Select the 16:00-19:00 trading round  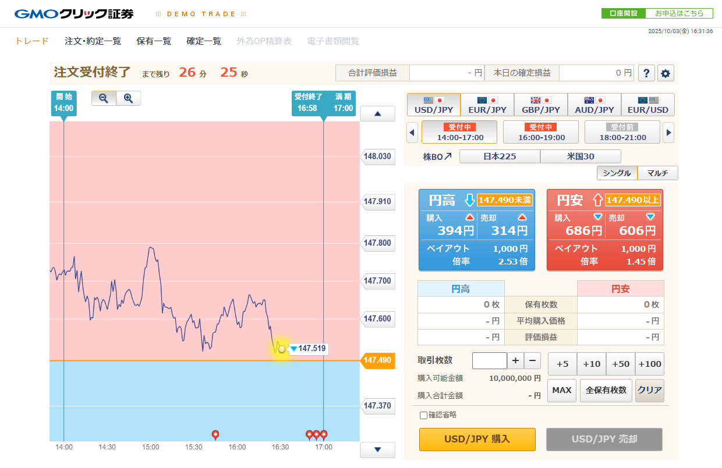tap(541, 132)
